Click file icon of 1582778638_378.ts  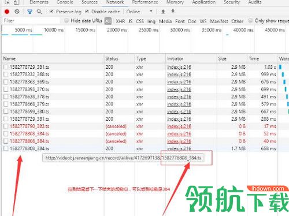(6, 96)
